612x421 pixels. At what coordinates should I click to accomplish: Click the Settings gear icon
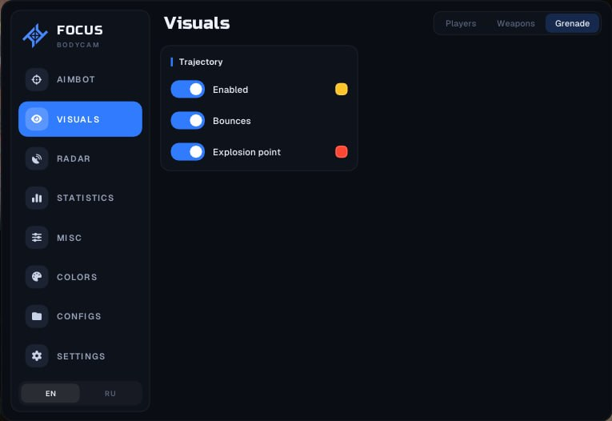pos(37,356)
